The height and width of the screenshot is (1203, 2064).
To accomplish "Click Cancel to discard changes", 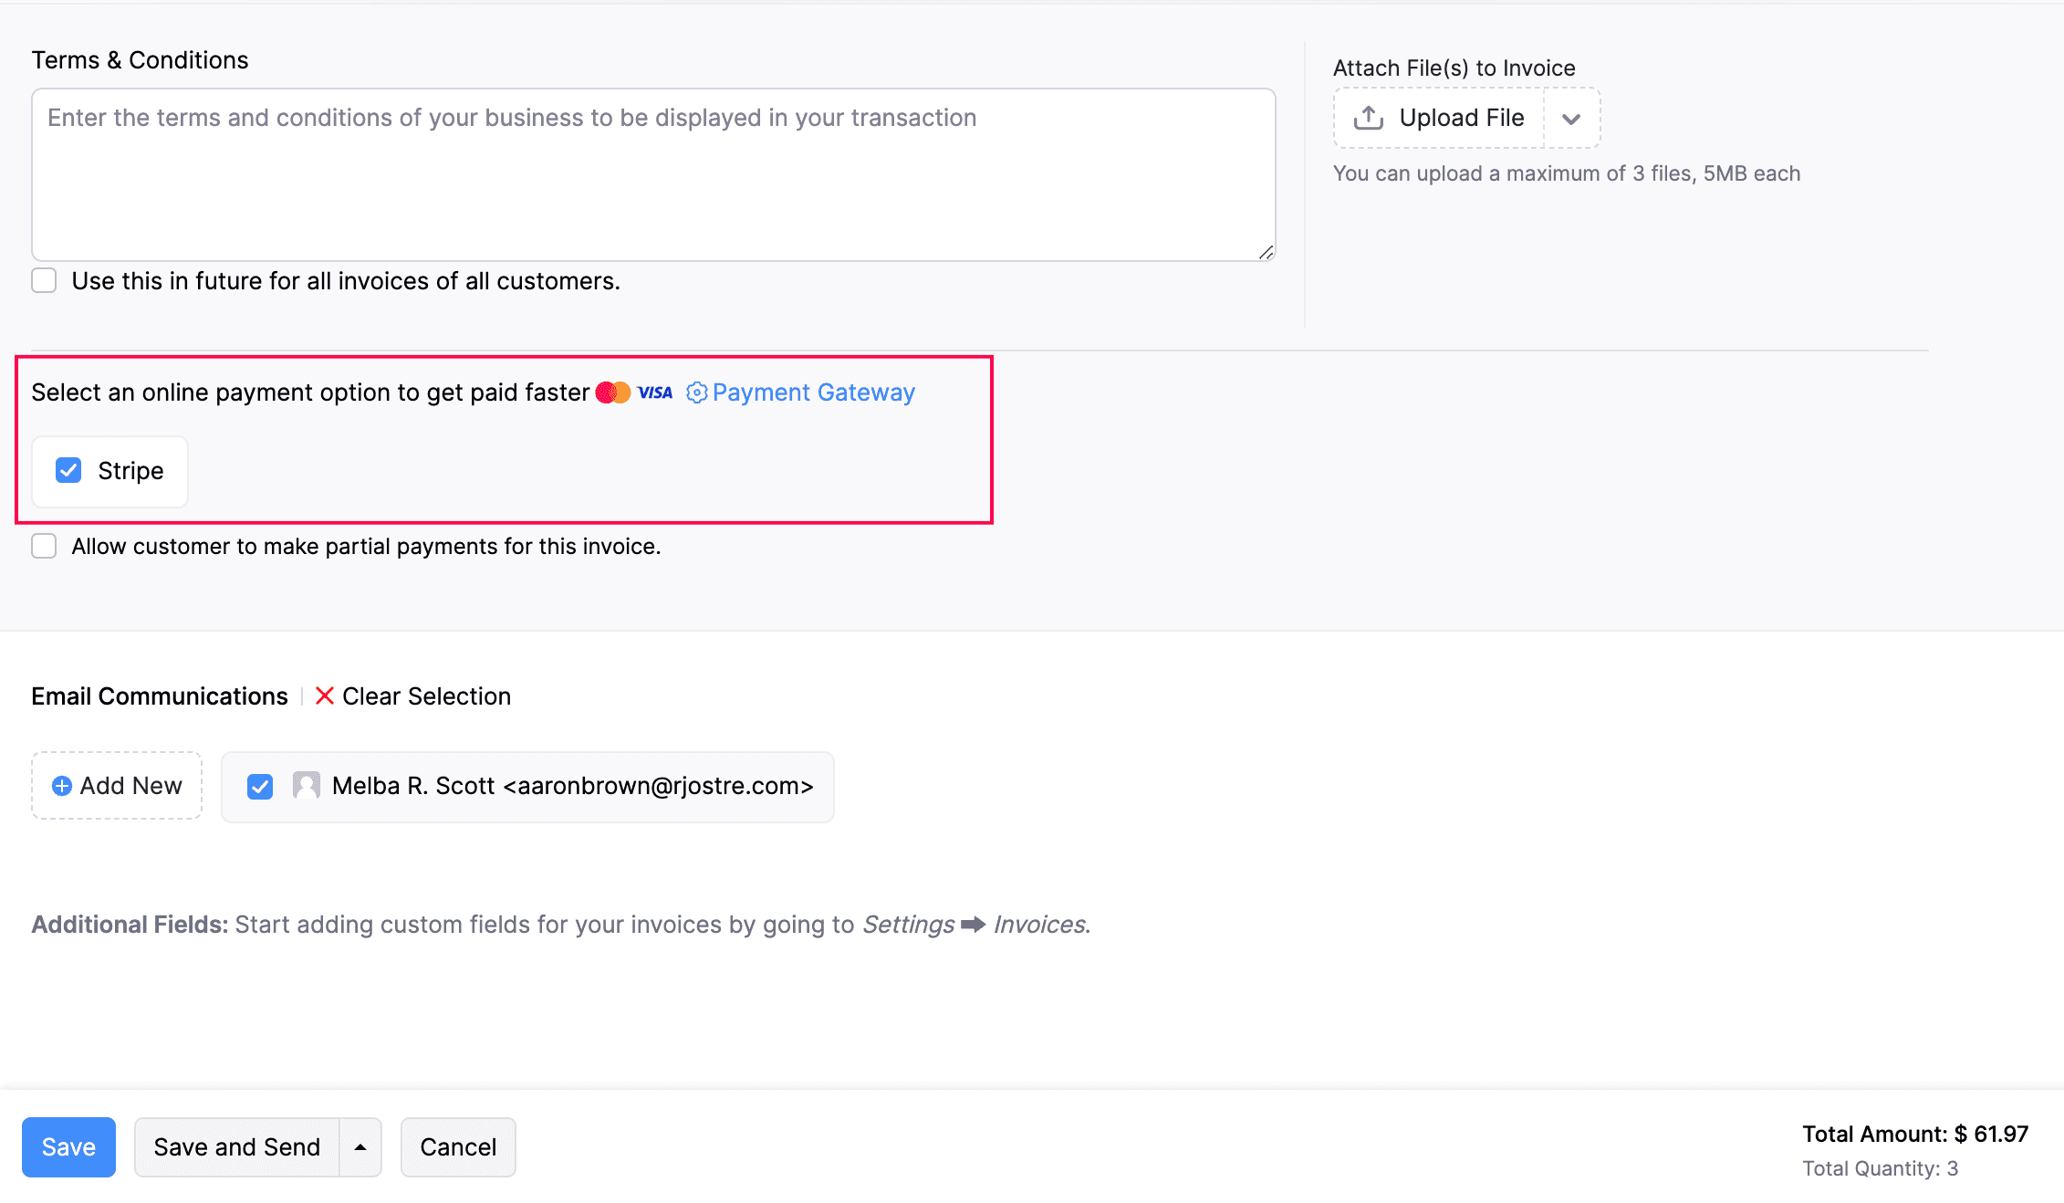I will point(456,1145).
